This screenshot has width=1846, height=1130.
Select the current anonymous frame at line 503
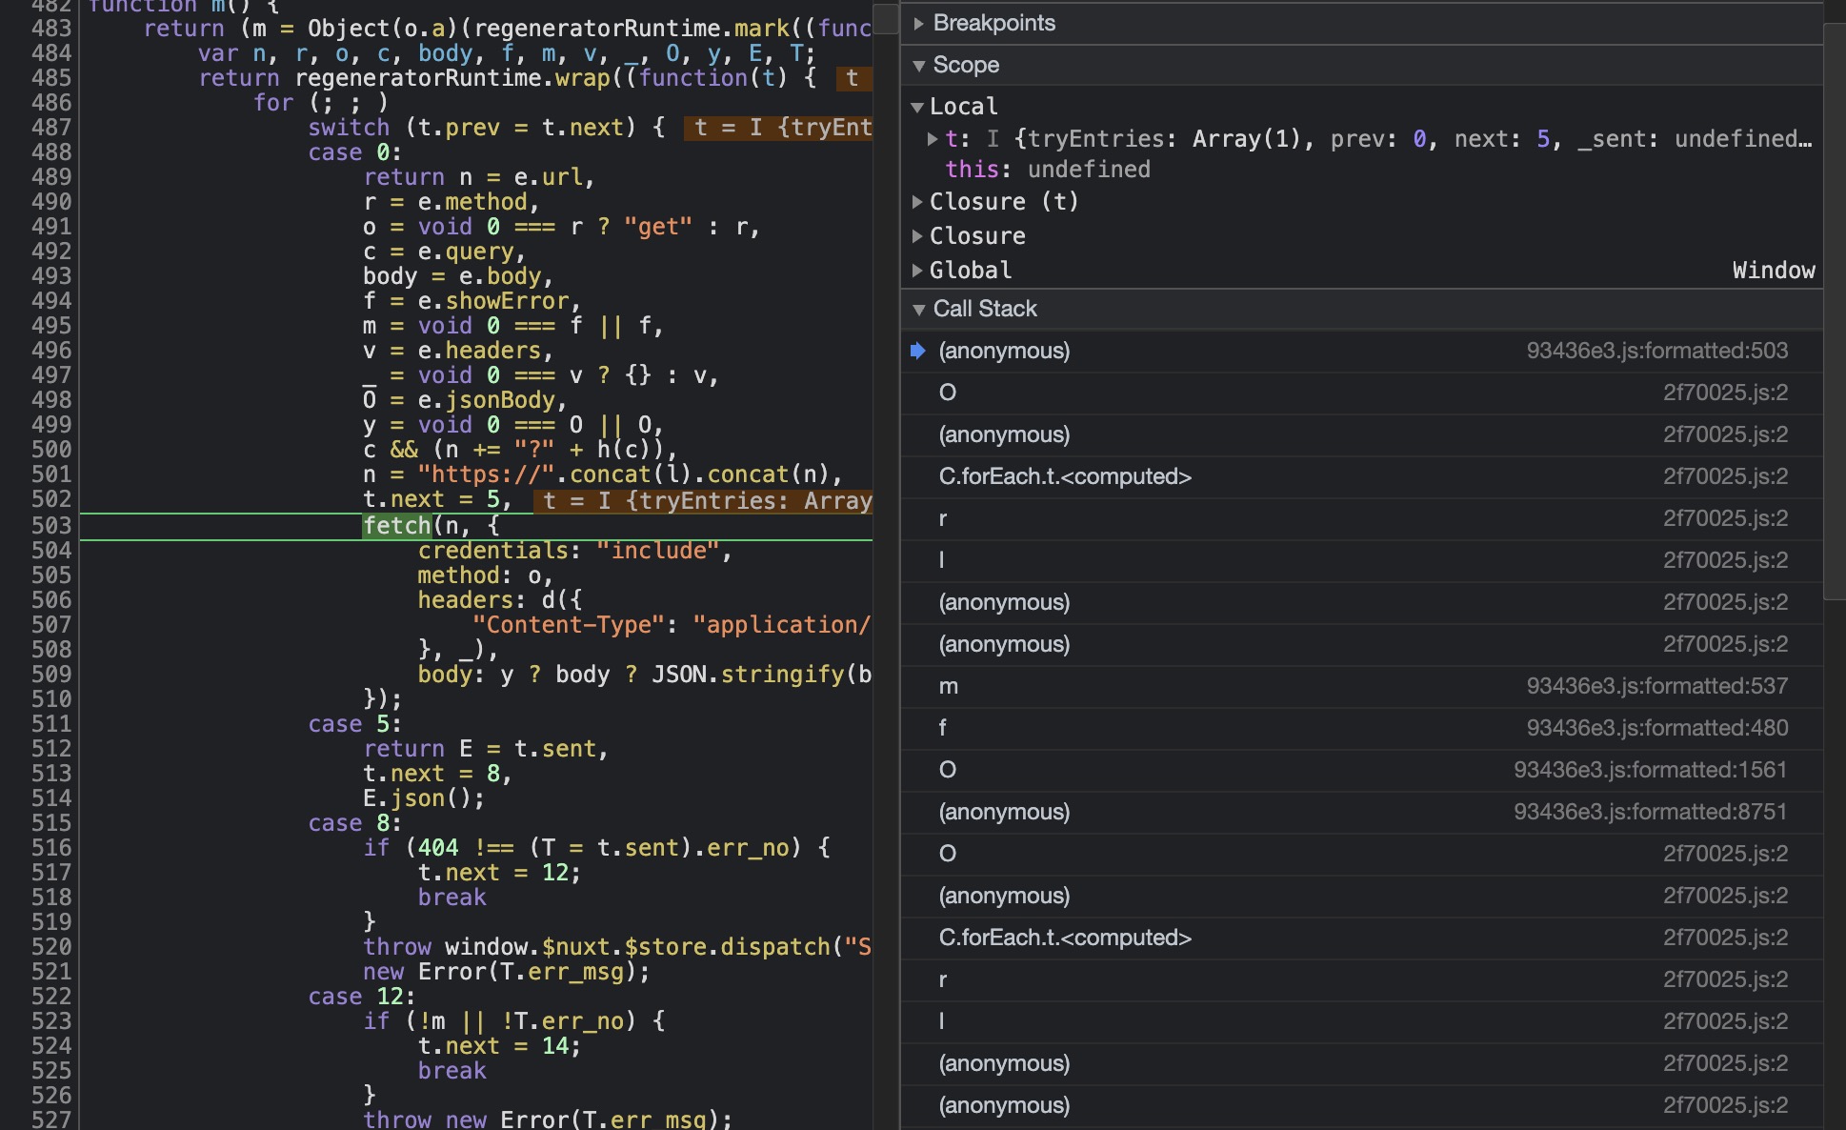1004,351
